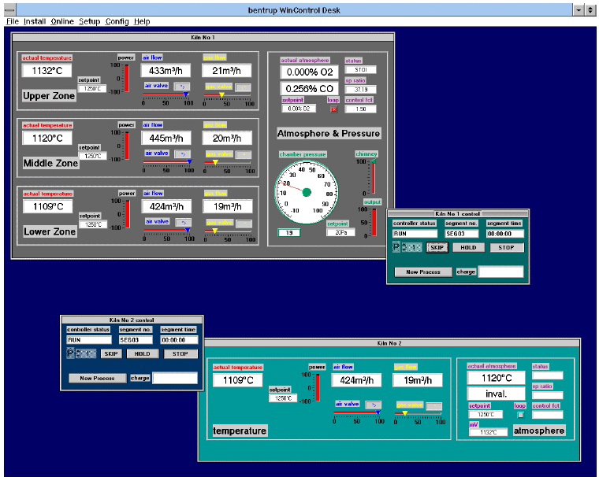This screenshot has height=477, width=599.
Task: Toggle the loop checkbox in Kiln No 1 atmosphere
Action: tap(334, 109)
